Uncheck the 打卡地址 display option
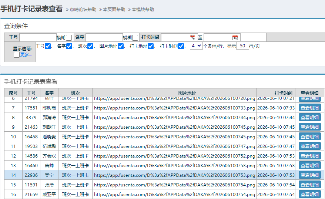 [151, 46]
